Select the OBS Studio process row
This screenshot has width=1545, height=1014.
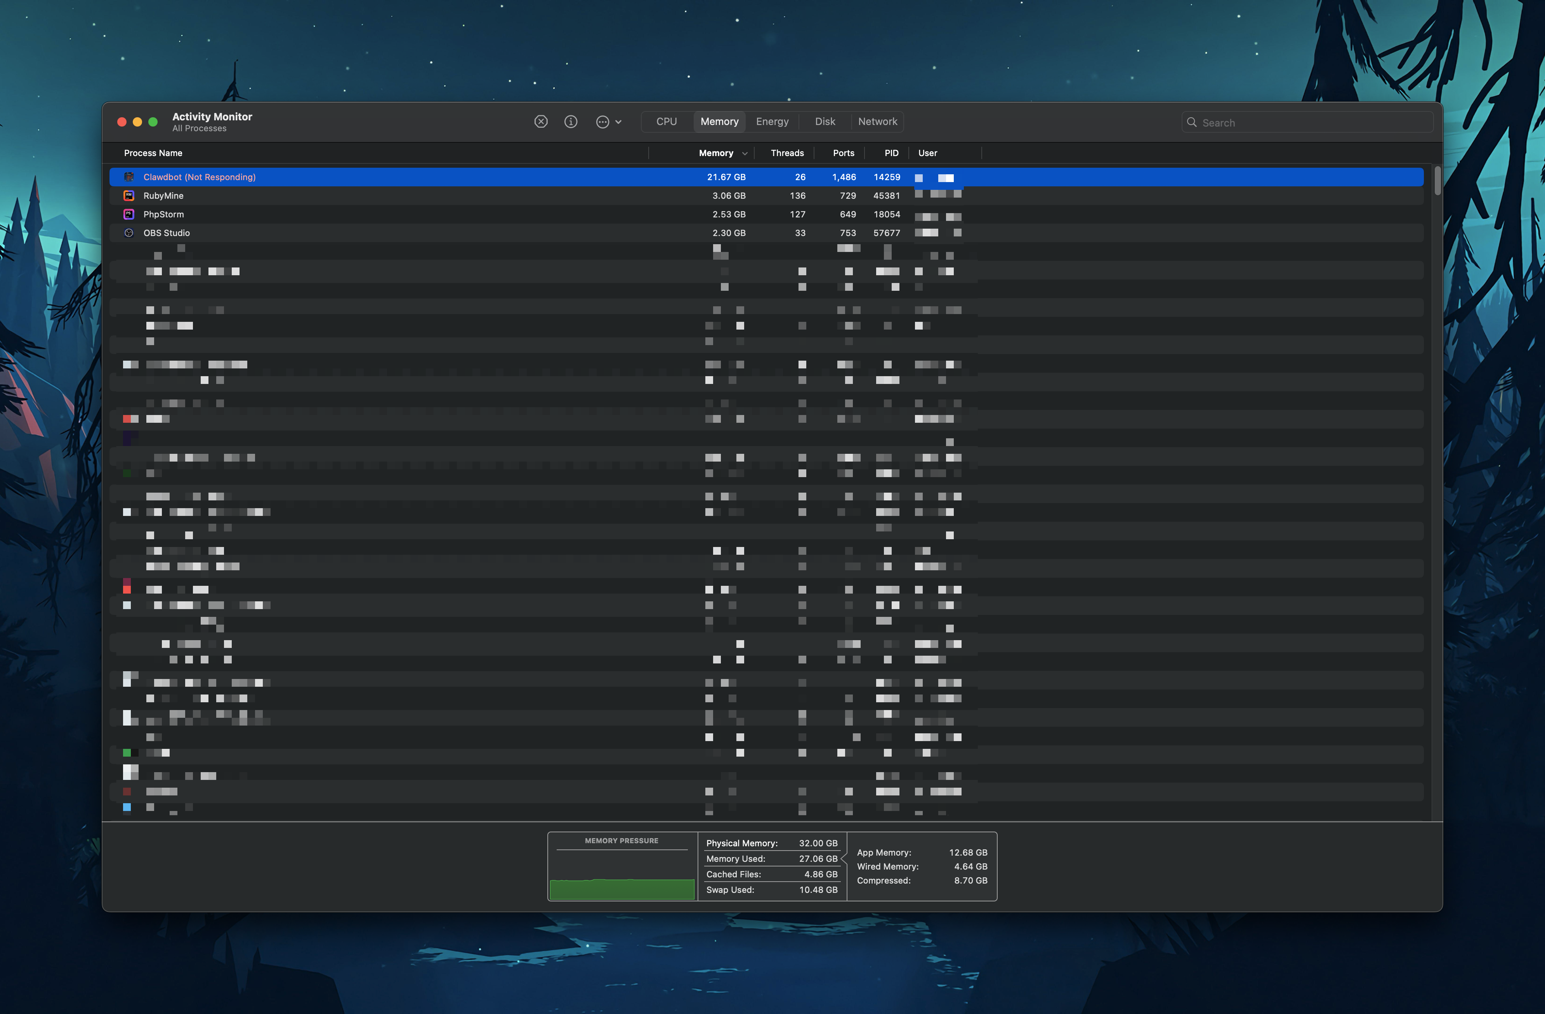(x=455, y=233)
